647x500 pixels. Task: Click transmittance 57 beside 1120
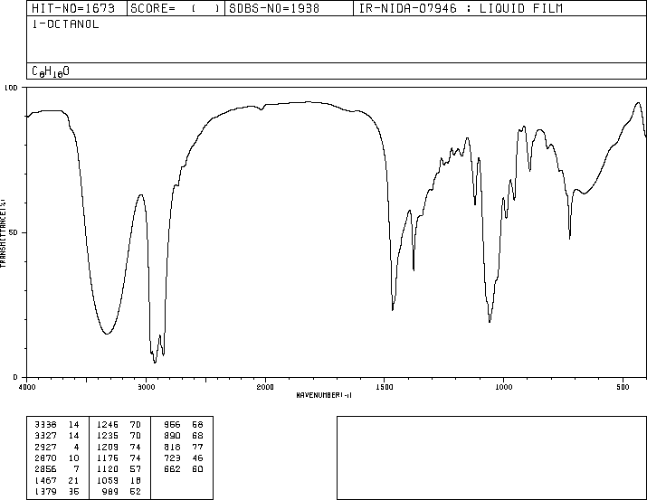136,469
